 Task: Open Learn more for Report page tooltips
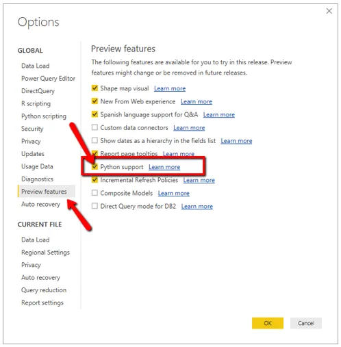coord(179,154)
